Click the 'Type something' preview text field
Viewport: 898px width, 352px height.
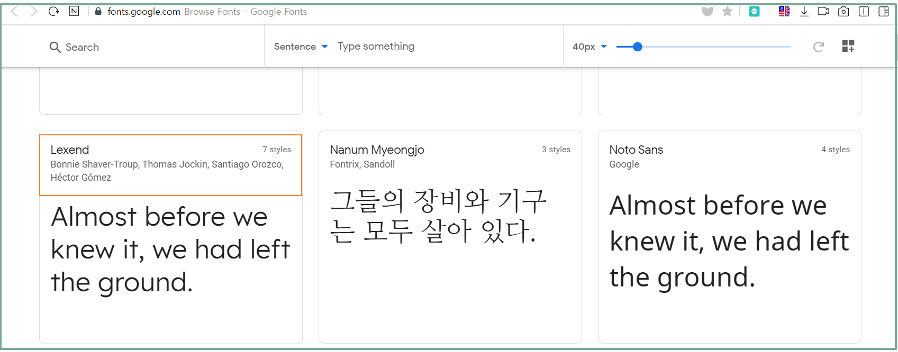tap(376, 47)
